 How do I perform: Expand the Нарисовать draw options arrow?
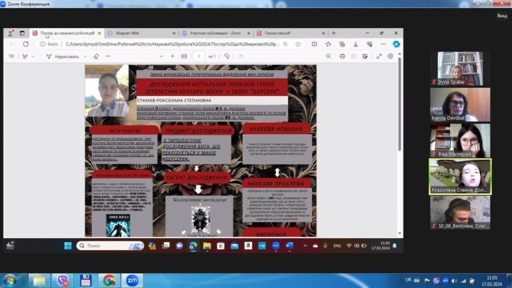point(85,57)
